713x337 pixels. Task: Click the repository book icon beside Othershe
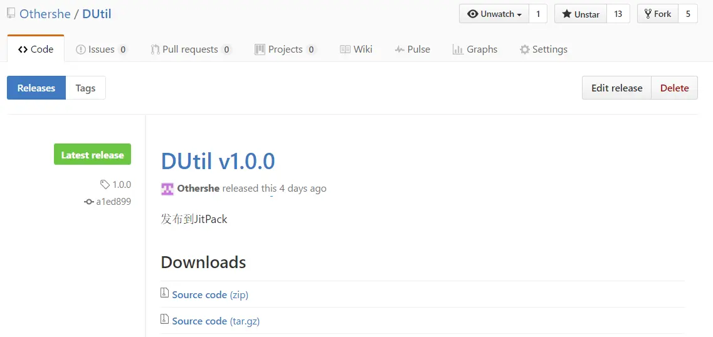coord(11,13)
